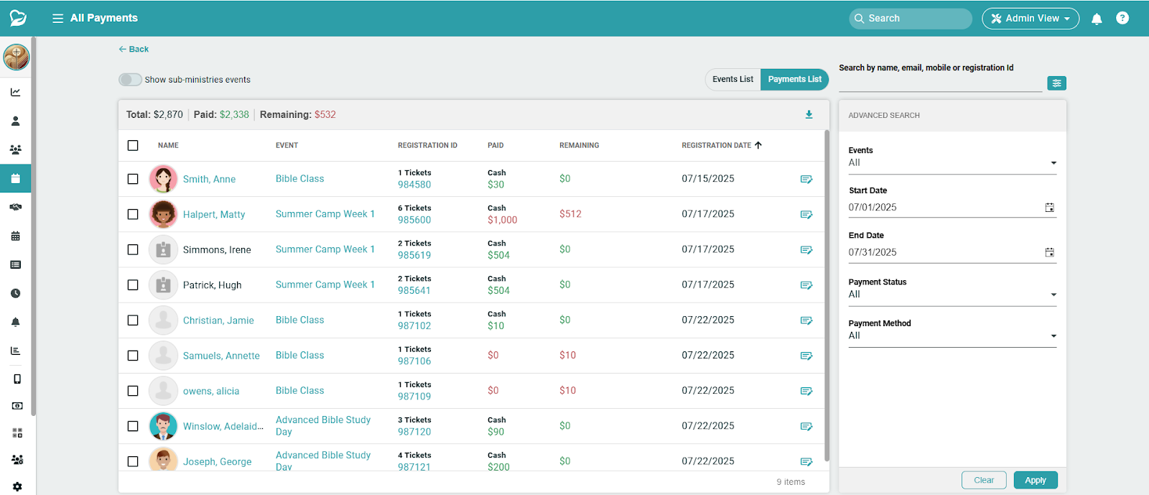Open the bar chart reports sidebar icon
This screenshot has width=1149, height=495.
pyautogui.click(x=16, y=351)
